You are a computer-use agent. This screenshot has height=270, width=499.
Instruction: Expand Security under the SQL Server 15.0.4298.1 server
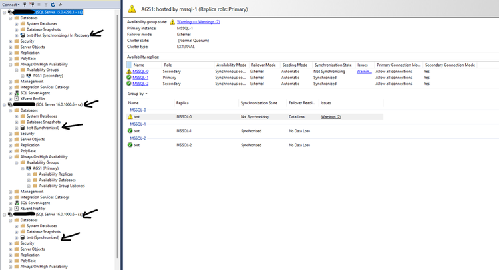11,41
